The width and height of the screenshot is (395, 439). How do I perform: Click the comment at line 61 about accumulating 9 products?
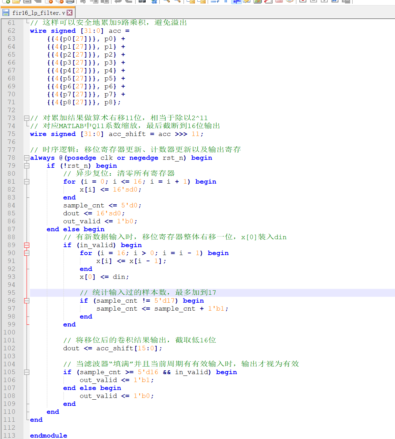[108, 23]
